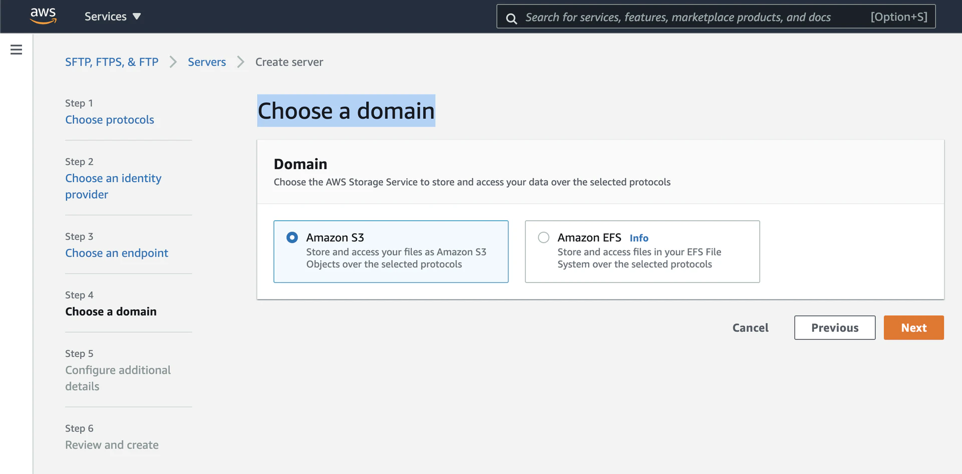Click the Previous button
The image size is (962, 474).
pos(835,328)
